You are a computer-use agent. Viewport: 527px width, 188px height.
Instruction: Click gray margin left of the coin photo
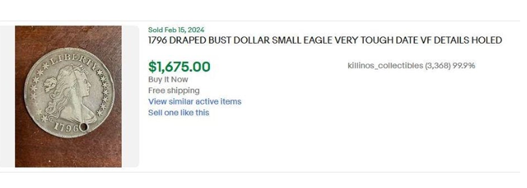pos(7,96)
